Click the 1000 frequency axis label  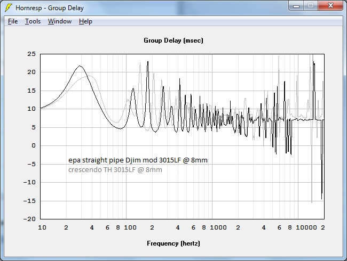218,227
